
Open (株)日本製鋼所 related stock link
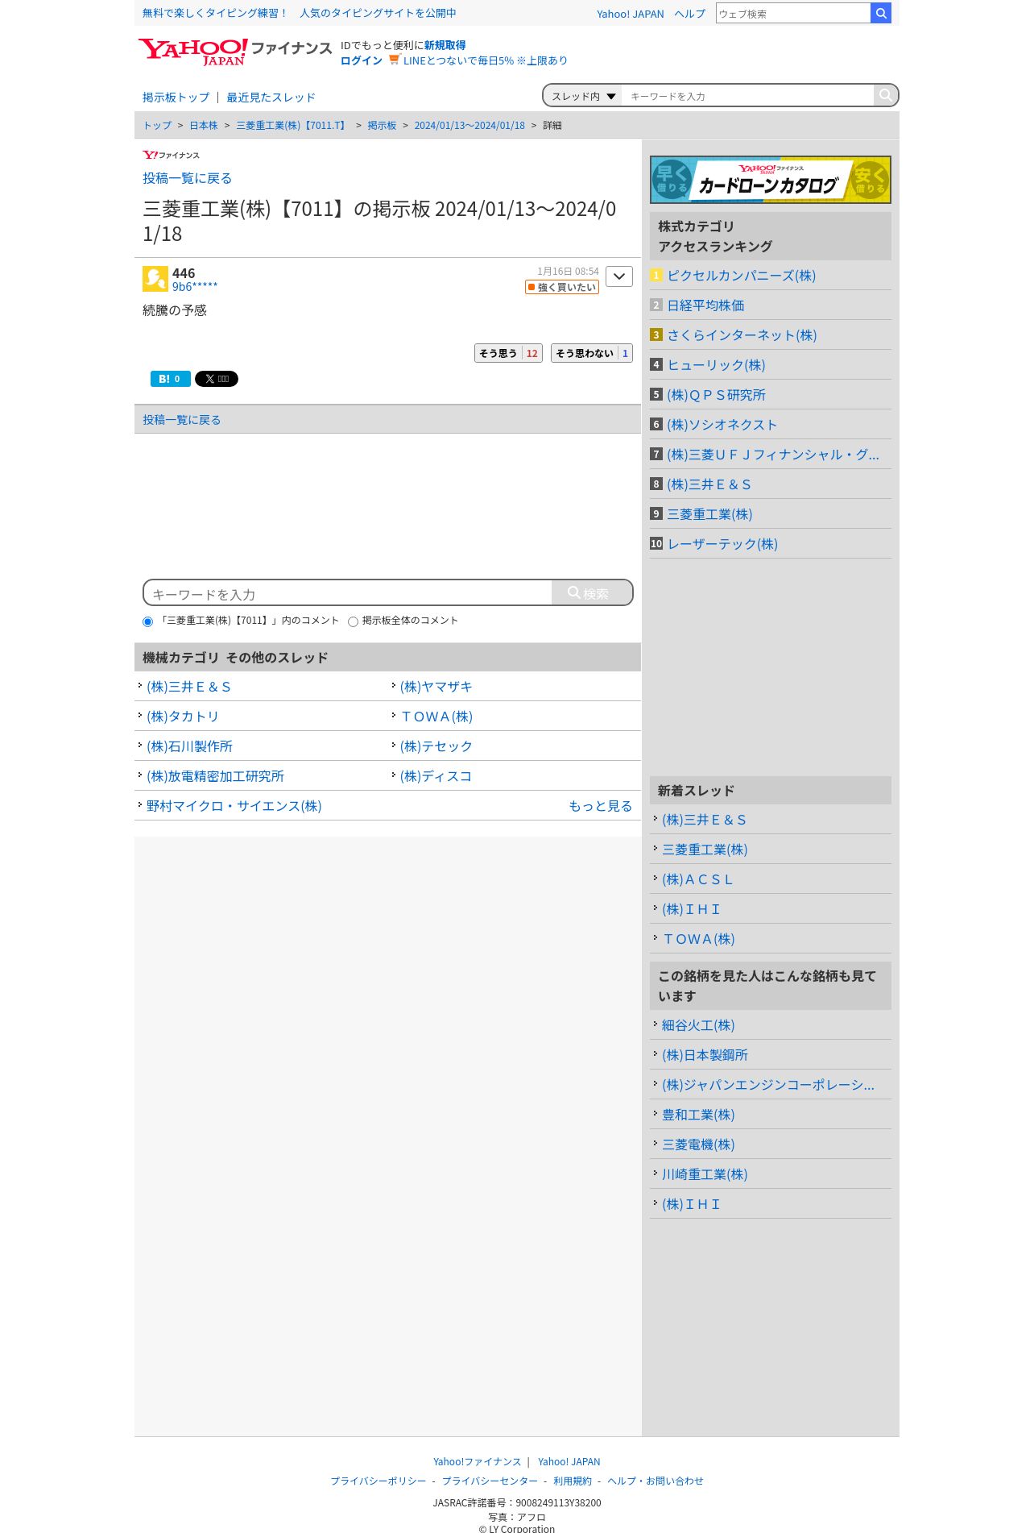click(705, 1055)
